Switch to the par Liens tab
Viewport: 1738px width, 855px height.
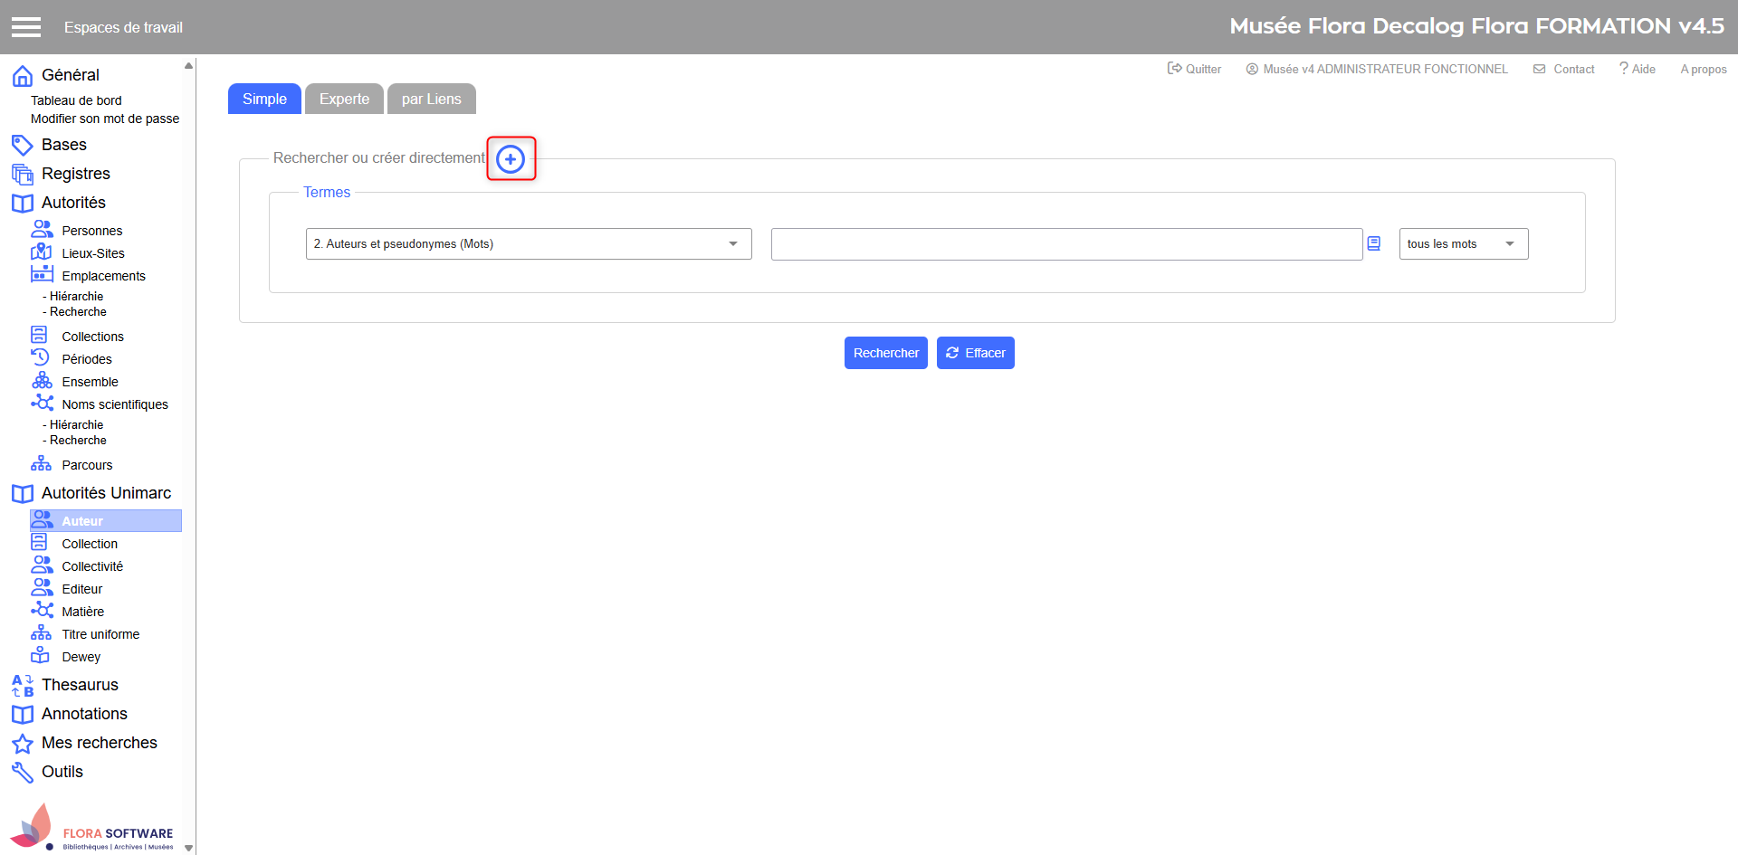point(431,100)
